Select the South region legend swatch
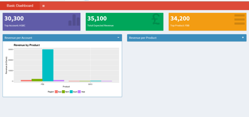 coord(71,92)
